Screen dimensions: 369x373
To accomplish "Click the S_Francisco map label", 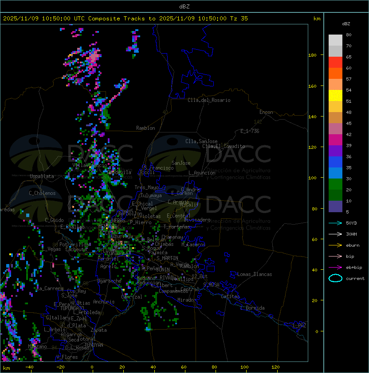I will coord(159,168).
